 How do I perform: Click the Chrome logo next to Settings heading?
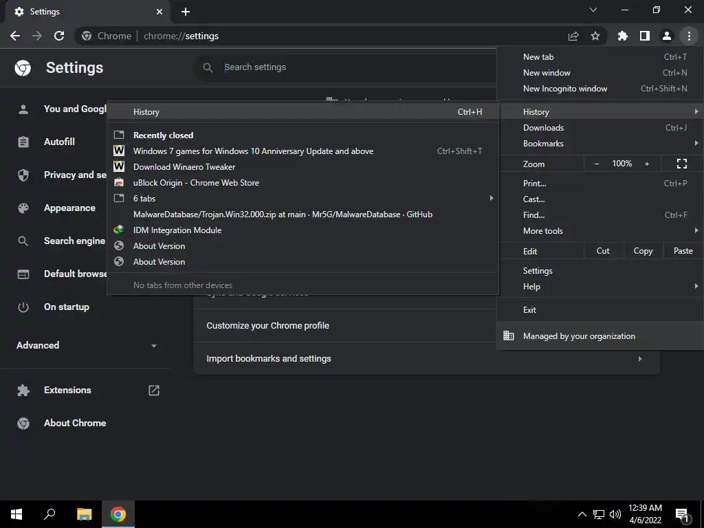point(23,68)
